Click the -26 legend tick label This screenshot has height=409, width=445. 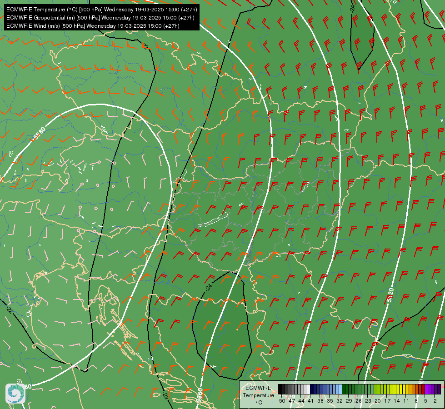pyautogui.click(x=358, y=401)
